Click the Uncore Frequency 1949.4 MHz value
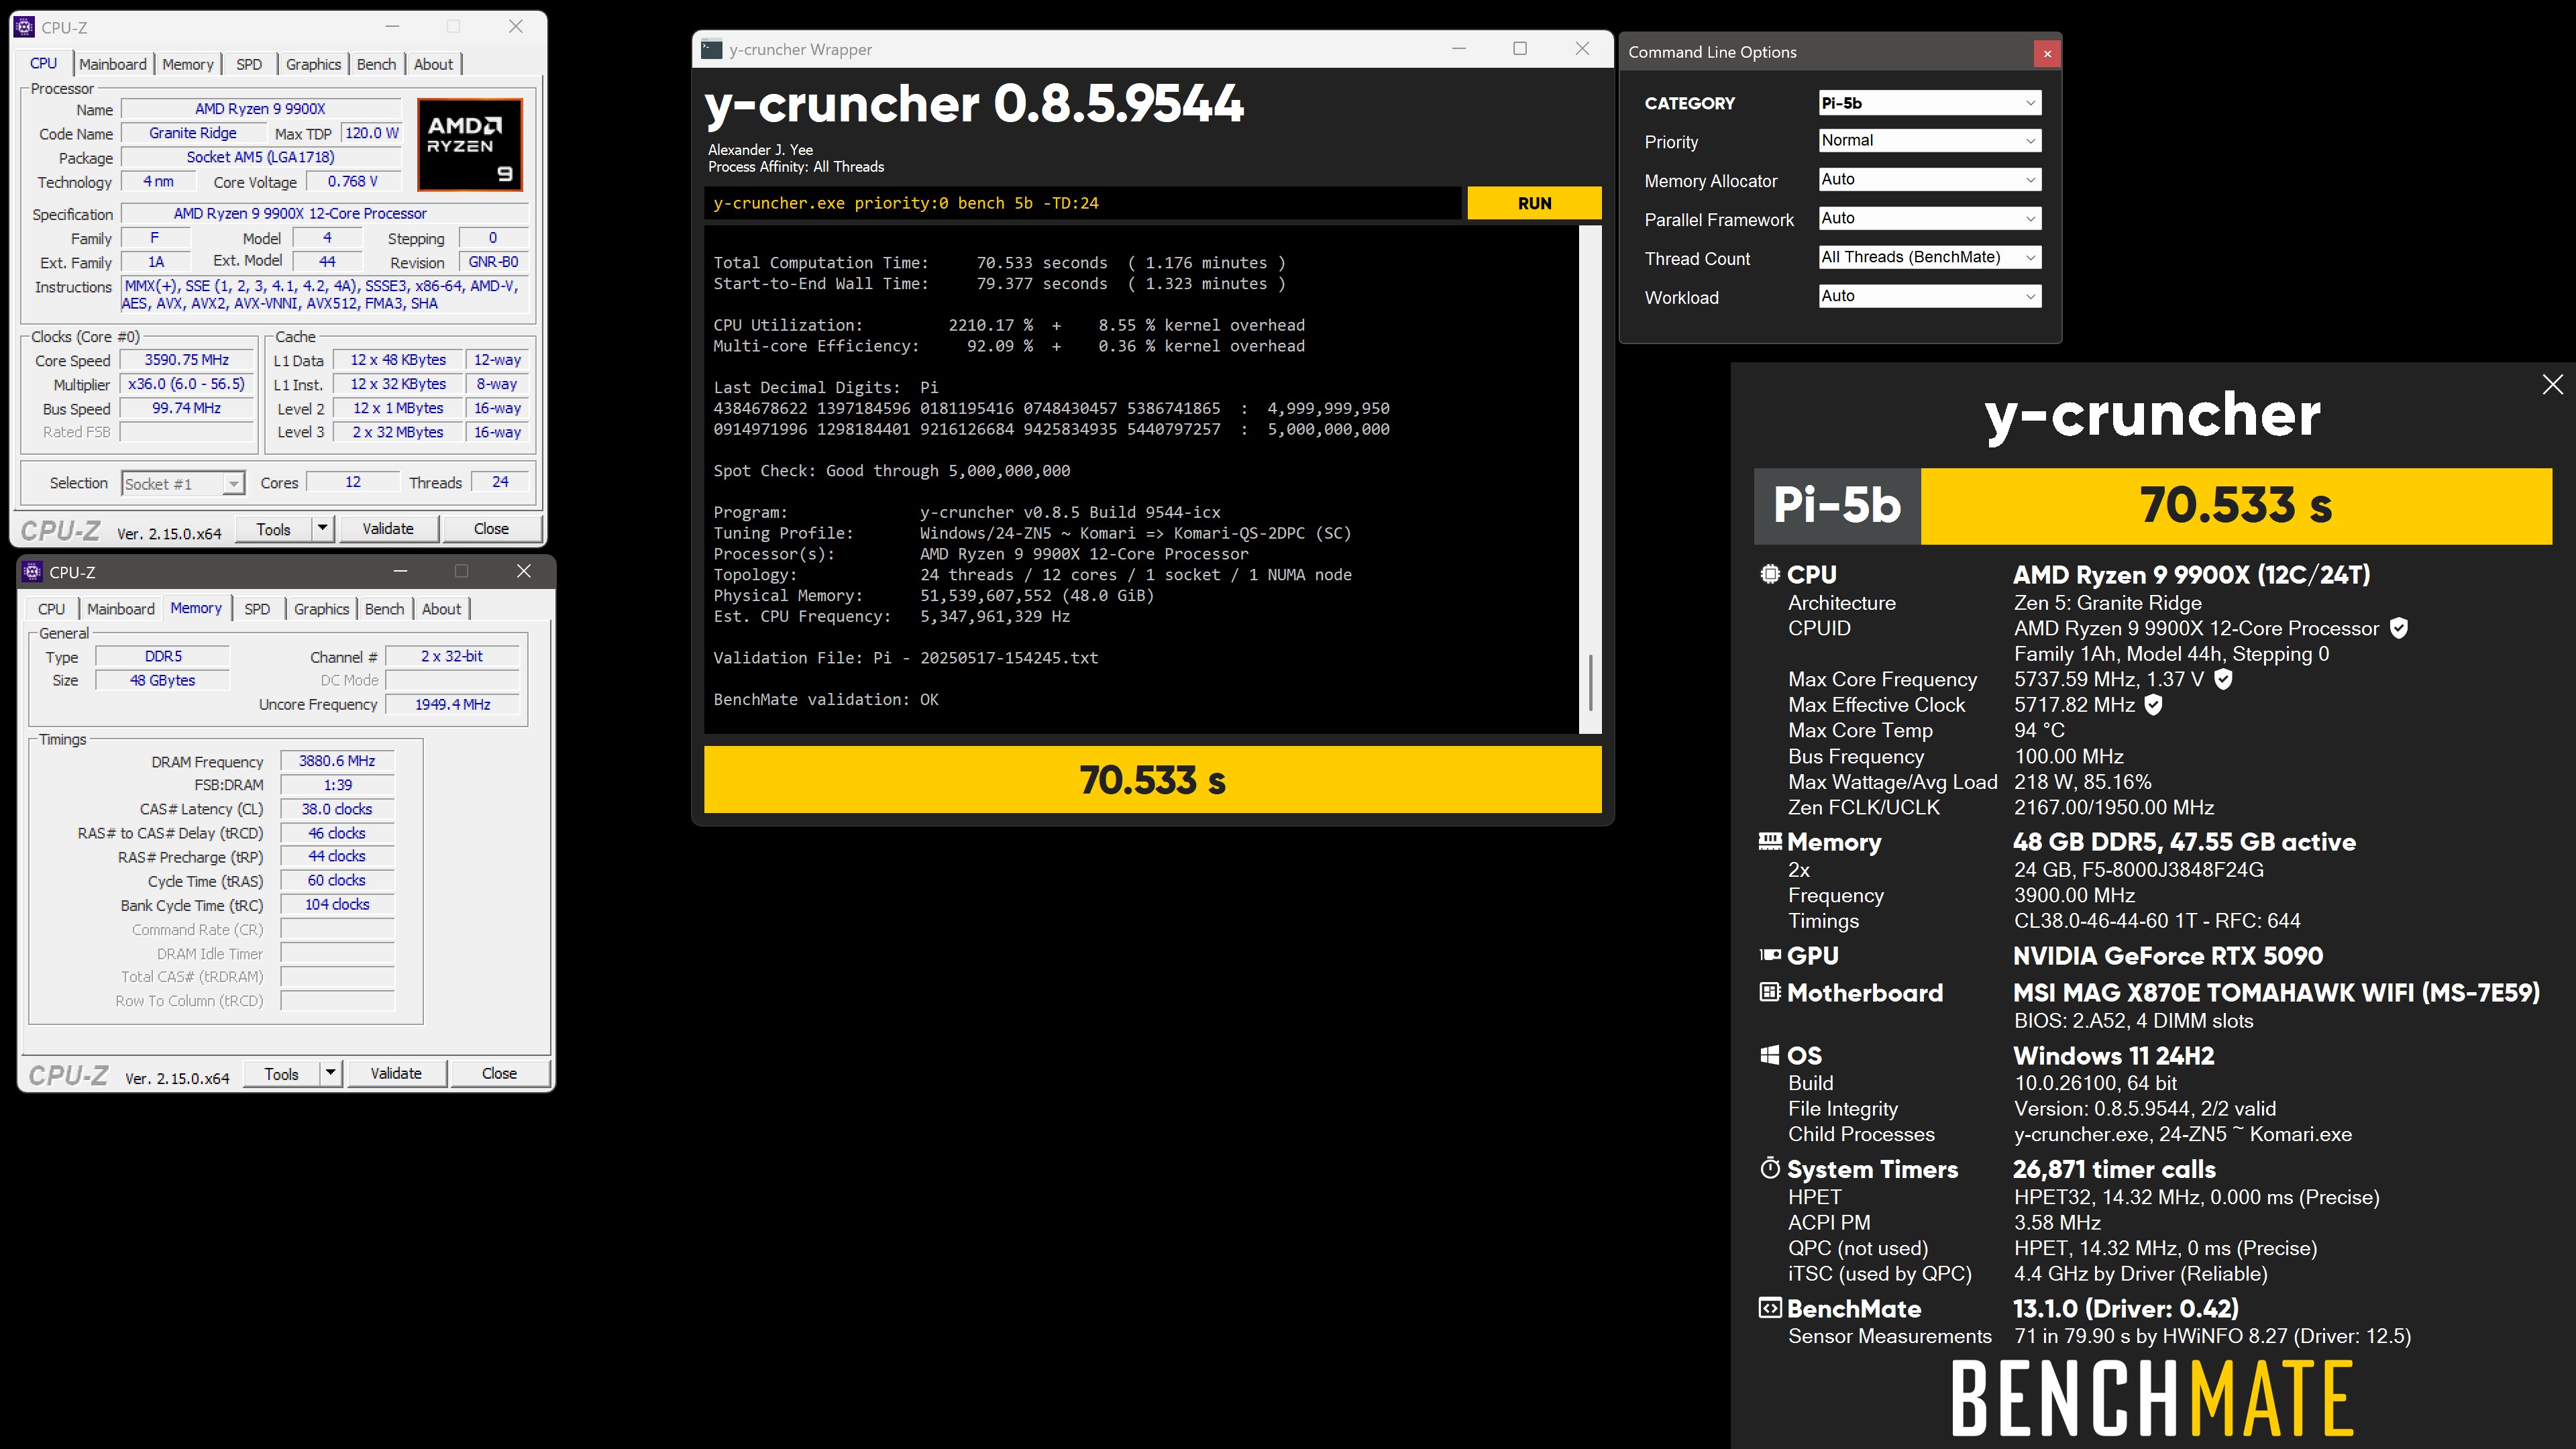 (x=452, y=705)
